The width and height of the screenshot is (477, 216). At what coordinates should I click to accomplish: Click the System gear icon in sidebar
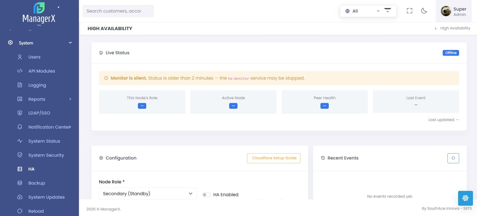coord(10,42)
